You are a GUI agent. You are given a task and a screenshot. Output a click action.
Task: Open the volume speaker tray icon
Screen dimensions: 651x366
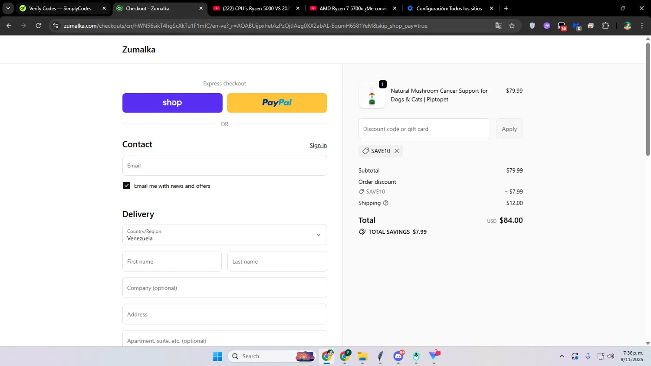click(x=611, y=356)
